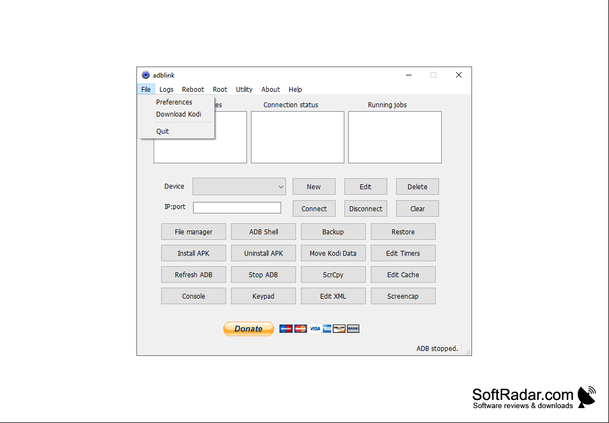The height and width of the screenshot is (423, 609).
Task: Click the 'ADB stopped.' status text
Action: point(437,348)
